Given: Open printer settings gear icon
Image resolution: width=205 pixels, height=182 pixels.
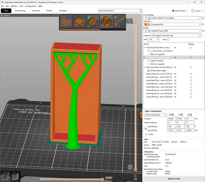Looking at the screenshot, I should point(203,31).
